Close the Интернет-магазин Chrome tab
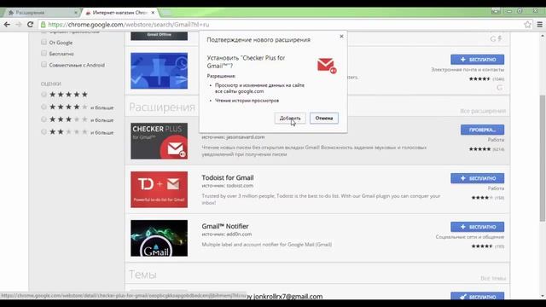 153,13
